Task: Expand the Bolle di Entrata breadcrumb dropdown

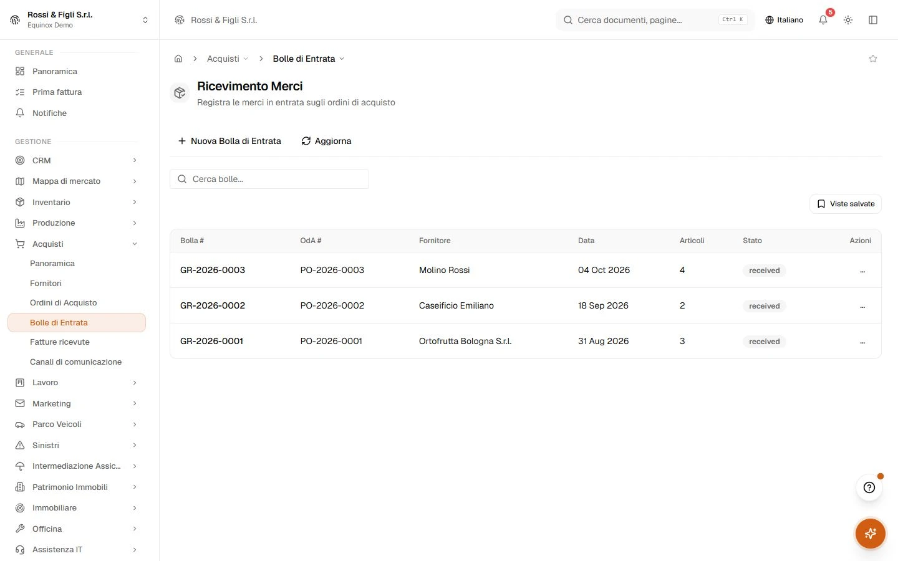Action: (309, 59)
